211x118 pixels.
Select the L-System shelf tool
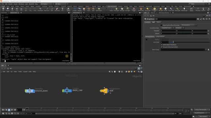point(75,9)
